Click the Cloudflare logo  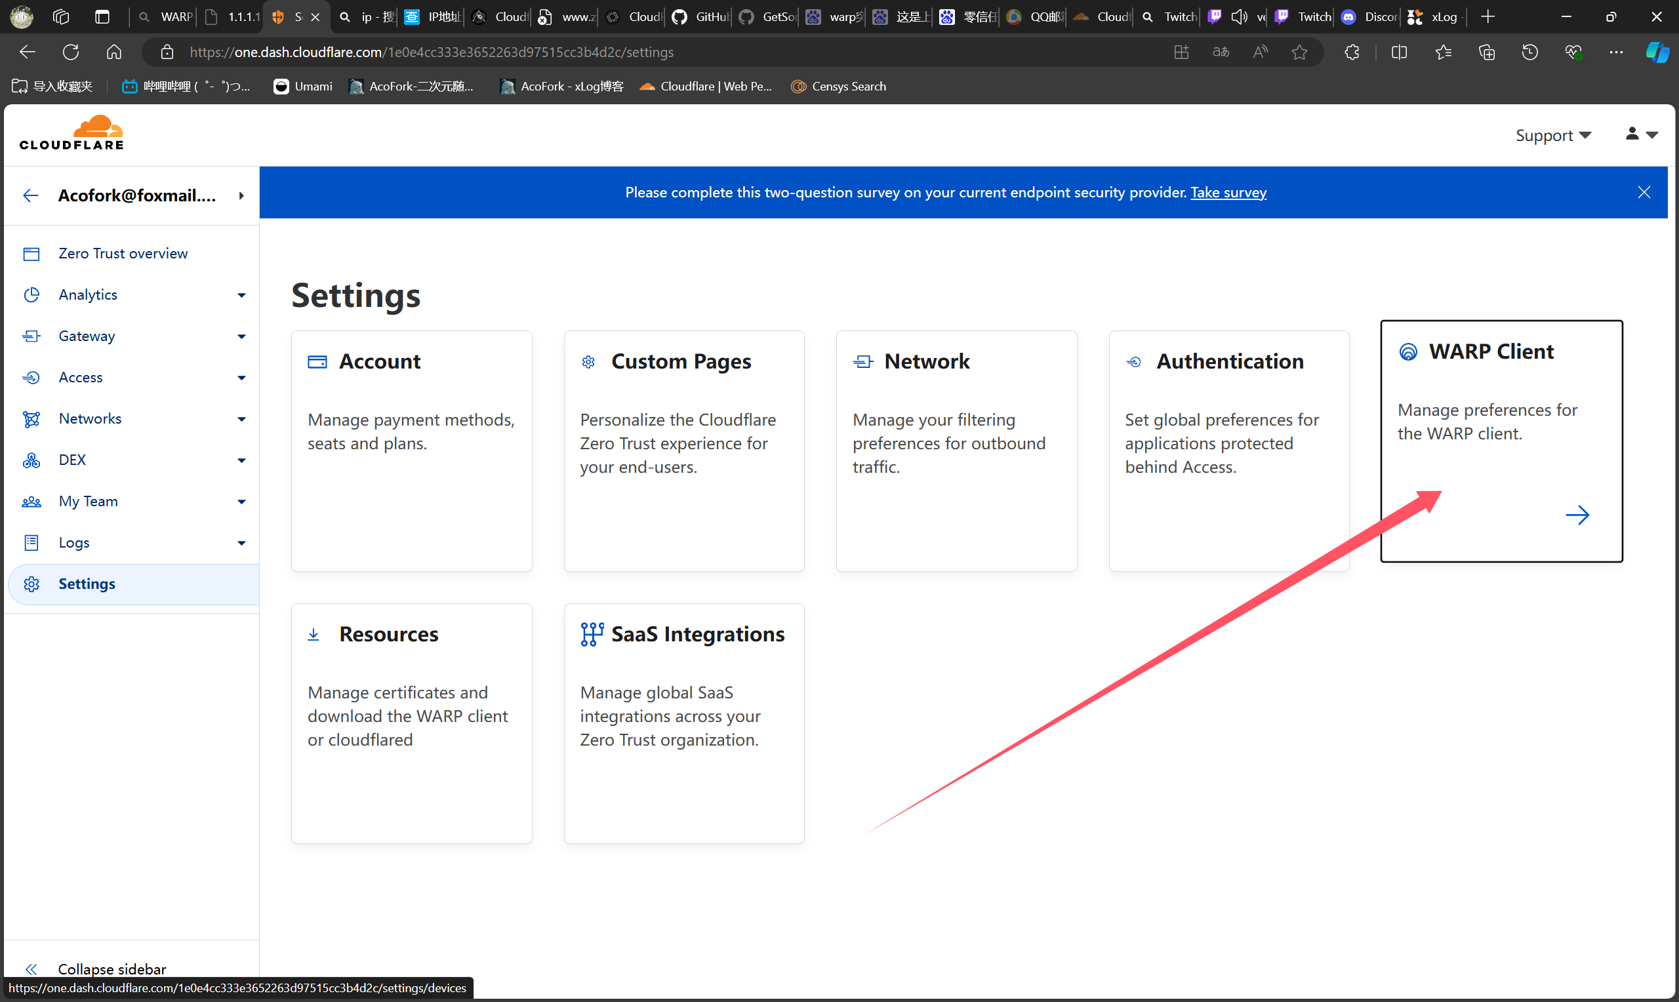71,132
